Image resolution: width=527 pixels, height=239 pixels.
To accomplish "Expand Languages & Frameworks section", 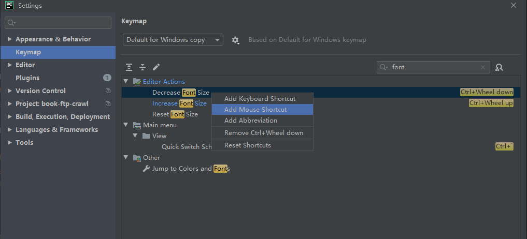I will [x=9, y=129].
